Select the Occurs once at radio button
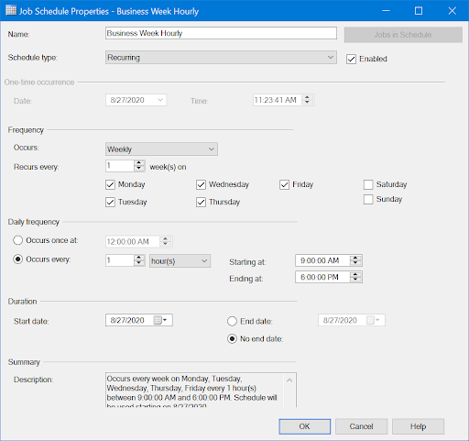469x441 pixels. (x=17, y=240)
